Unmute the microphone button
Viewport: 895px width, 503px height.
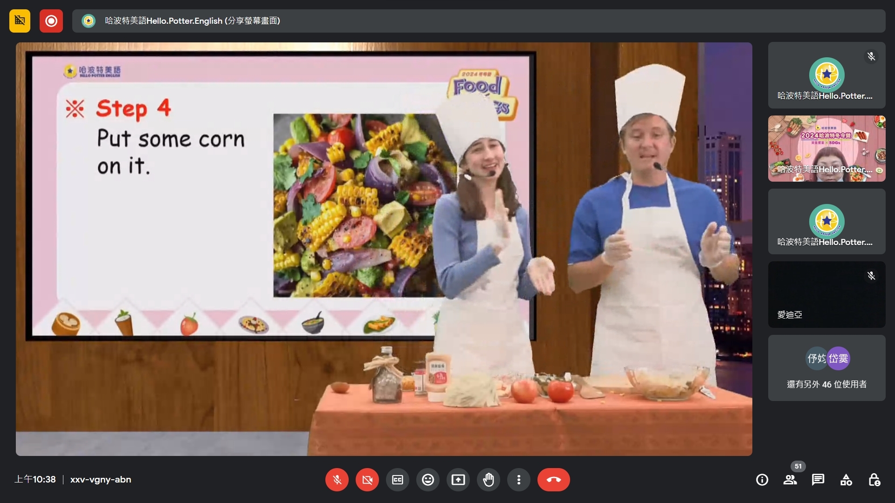pos(337,480)
